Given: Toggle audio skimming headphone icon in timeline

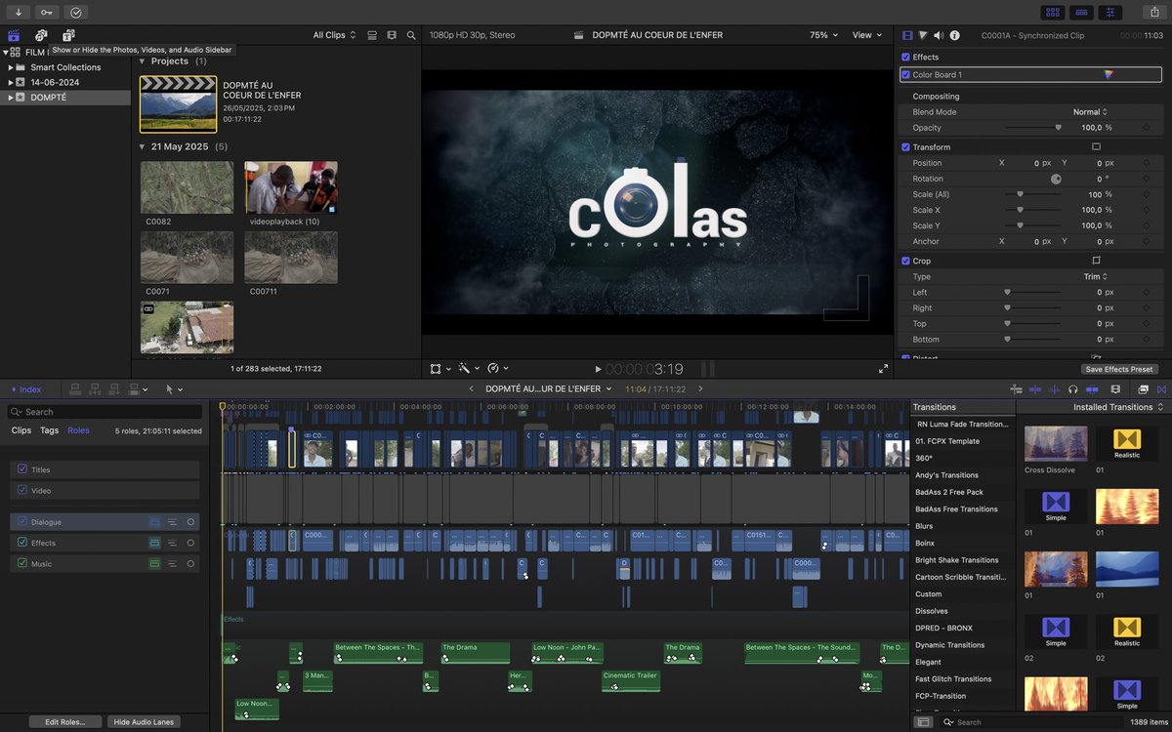Looking at the screenshot, I should pyautogui.click(x=1073, y=389).
